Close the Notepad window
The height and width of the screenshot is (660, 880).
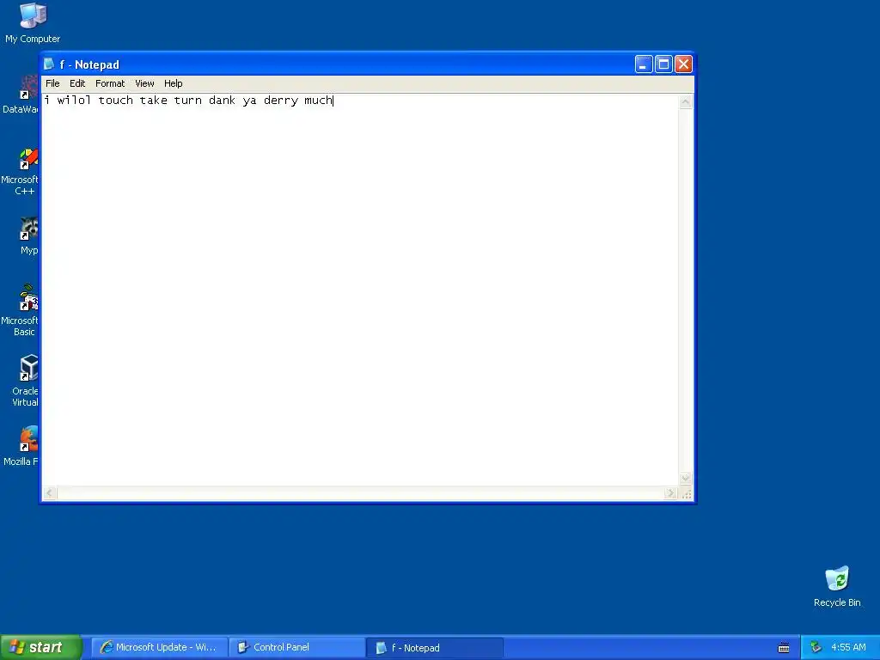tap(683, 64)
